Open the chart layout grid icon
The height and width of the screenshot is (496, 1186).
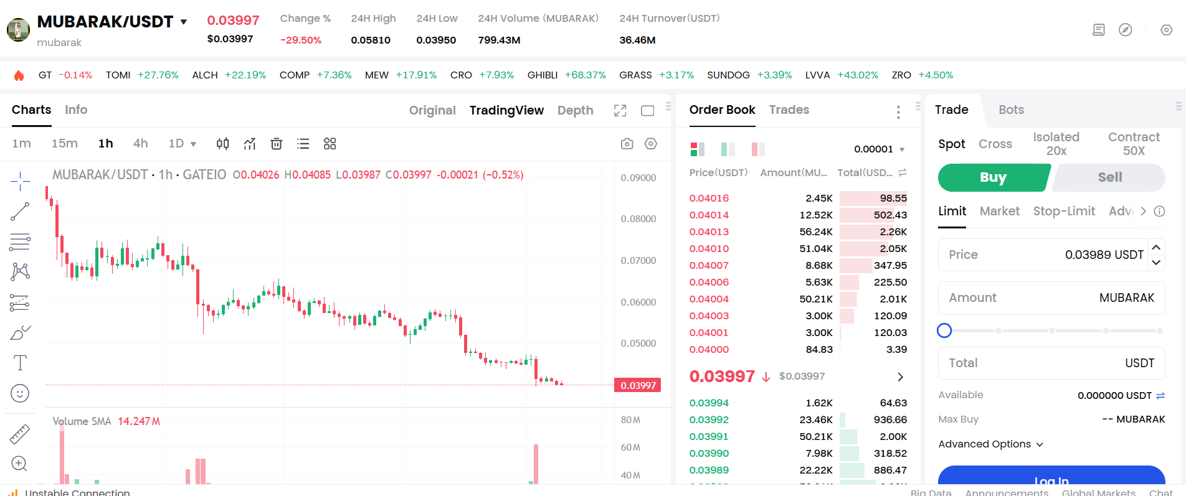coord(330,144)
